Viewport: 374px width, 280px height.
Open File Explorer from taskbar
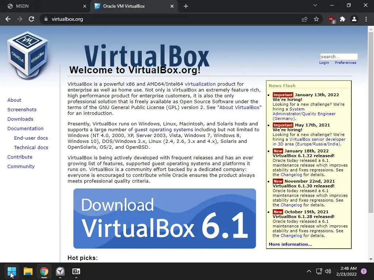[28, 271]
